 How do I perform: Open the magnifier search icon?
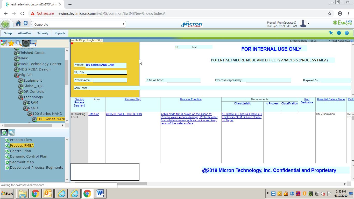(x=18, y=43)
